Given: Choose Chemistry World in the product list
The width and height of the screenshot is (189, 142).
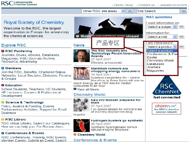Looking at the screenshot, I should pyautogui.click(x=162, y=60).
